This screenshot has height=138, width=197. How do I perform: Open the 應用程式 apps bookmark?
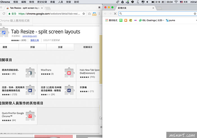pos(111,20)
